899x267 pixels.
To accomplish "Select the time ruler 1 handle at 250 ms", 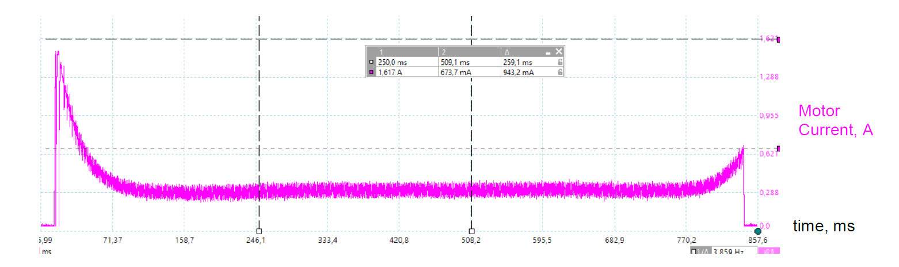I will 259,231.
